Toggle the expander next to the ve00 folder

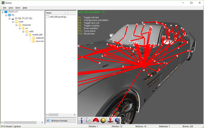23,32
